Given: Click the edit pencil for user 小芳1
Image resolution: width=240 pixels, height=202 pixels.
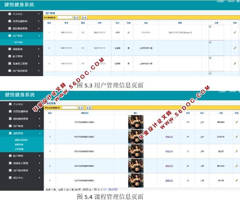Looking at the screenshot, I should click(x=235, y=33).
